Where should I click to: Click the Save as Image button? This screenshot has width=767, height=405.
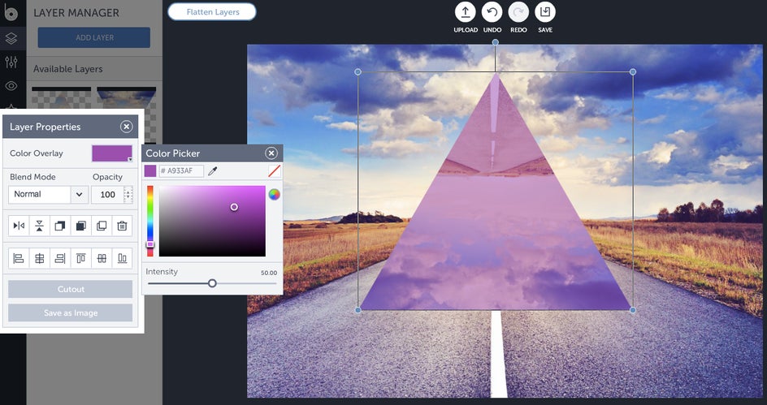71,313
